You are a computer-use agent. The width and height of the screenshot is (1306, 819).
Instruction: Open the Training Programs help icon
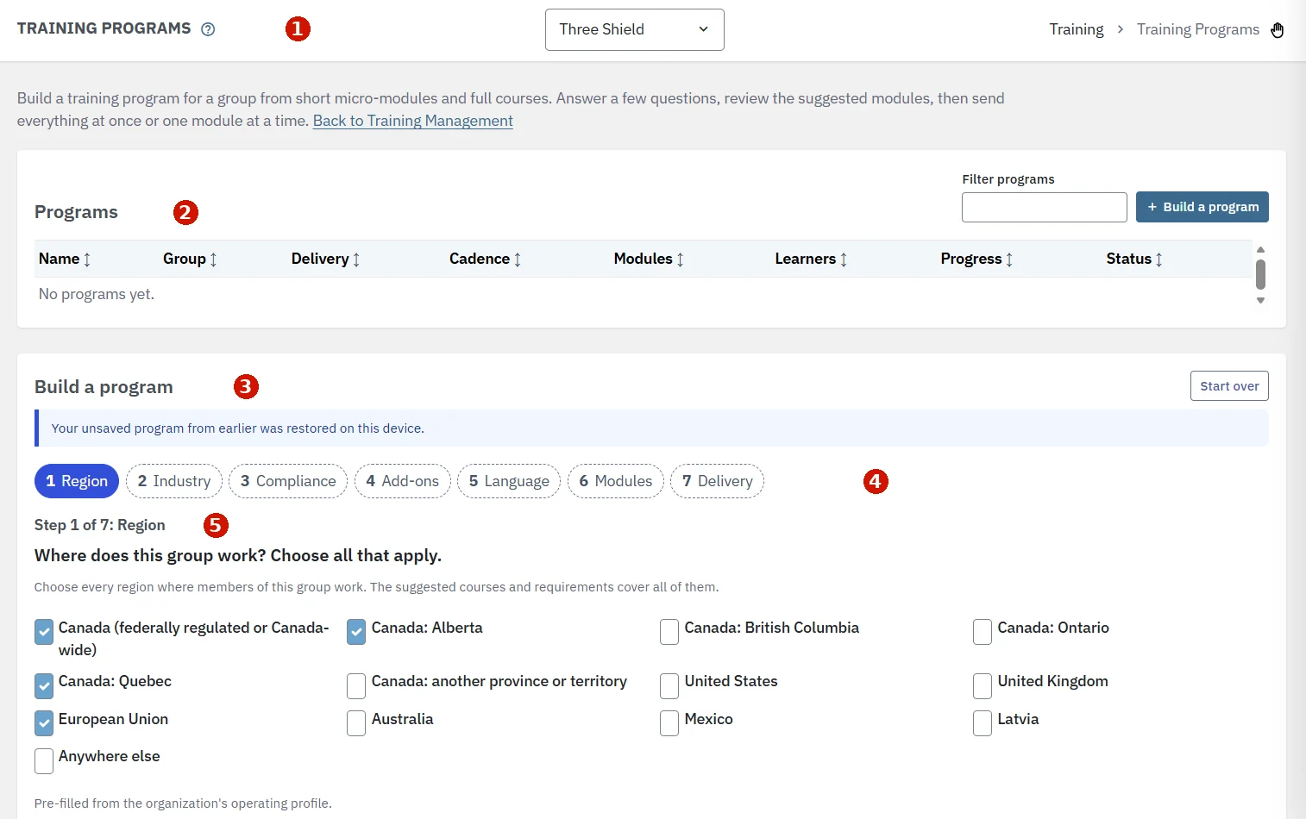(208, 29)
